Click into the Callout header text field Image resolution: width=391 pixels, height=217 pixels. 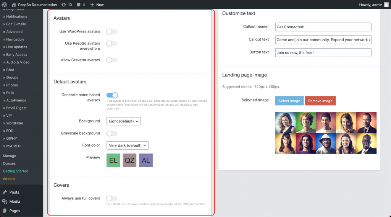click(323, 27)
